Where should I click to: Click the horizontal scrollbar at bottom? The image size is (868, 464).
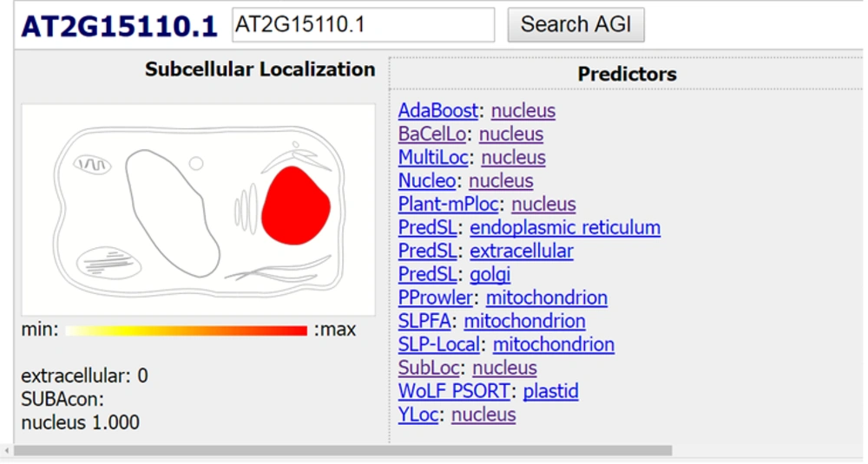(x=343, y=451)
